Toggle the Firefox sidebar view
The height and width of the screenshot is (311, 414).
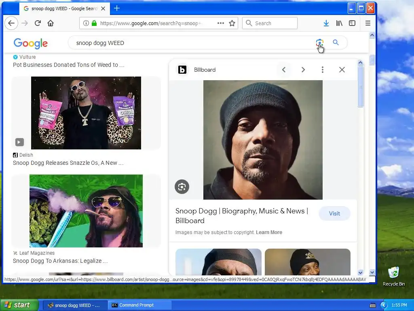pyautogui.click(x=352, y=23)
